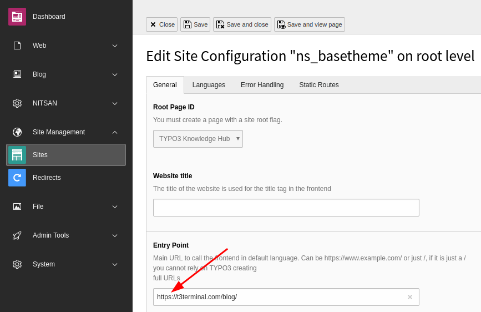The image size is (481, 312).
Task: Click the X icon on Close button
Action: (x=153, y=24)
